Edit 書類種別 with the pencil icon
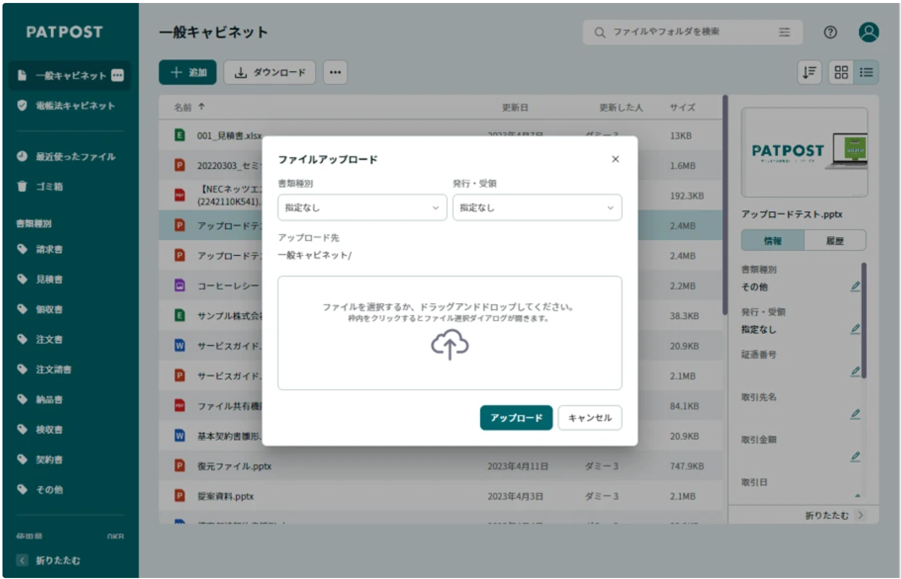 pyautogui.click(x=855, y=287)
